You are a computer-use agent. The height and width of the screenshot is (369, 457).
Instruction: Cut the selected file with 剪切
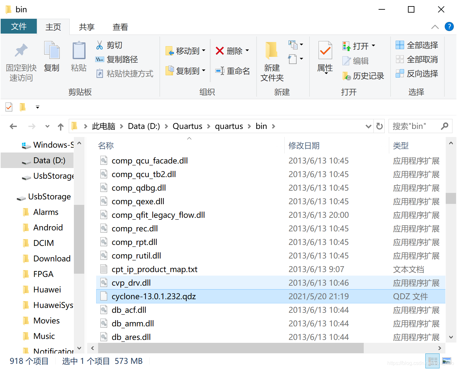coord(109,45)
